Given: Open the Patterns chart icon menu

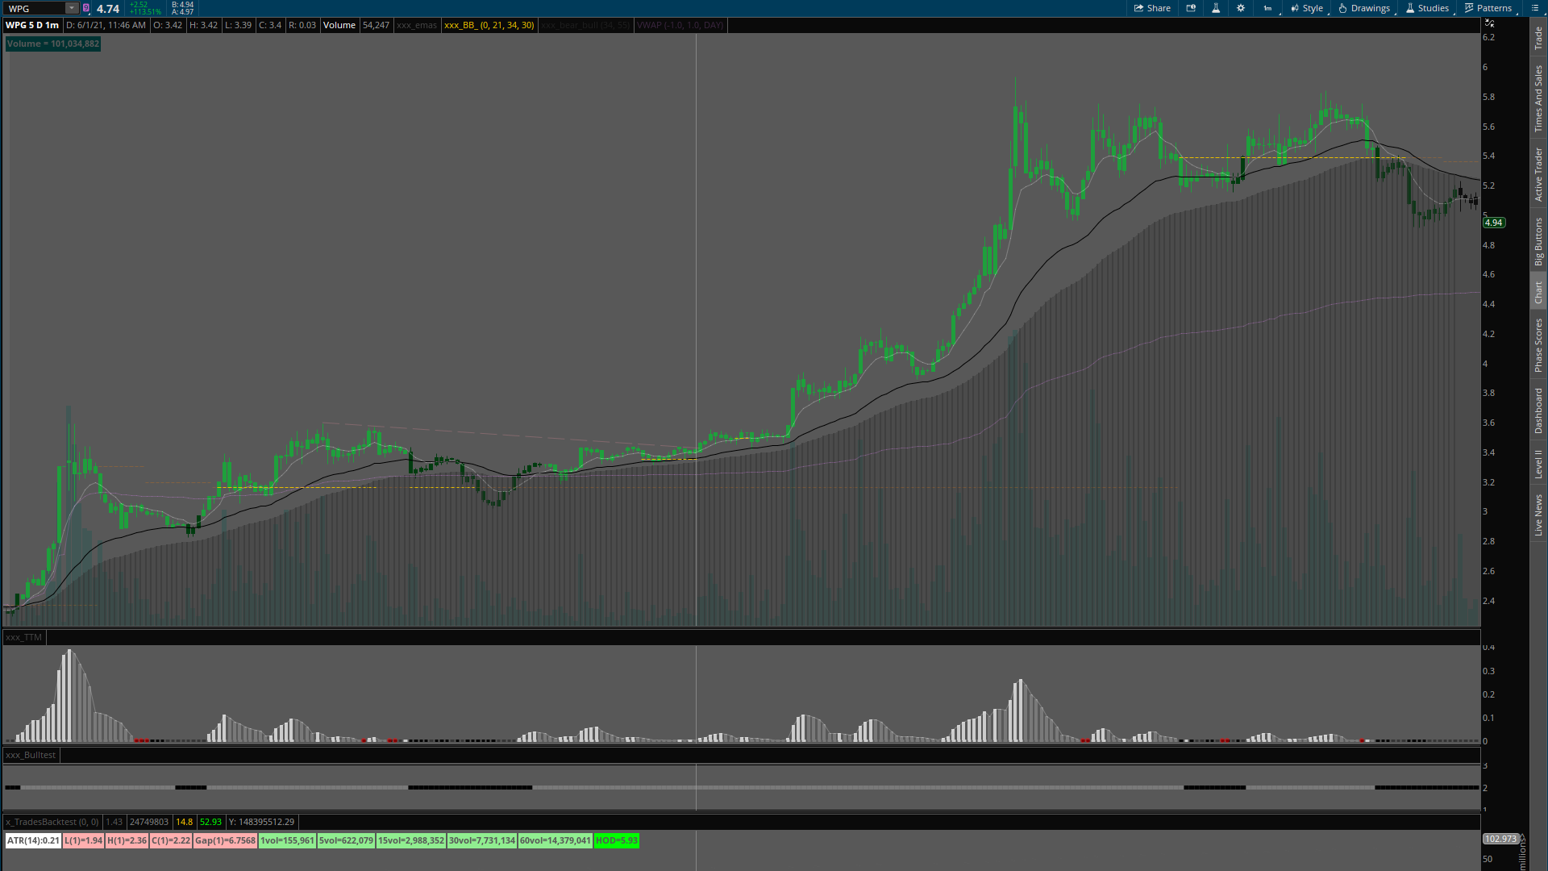Looking at the screenshot, I should point(1488,8).
